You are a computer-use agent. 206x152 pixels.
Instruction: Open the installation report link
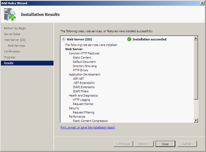tap(88, 127)
